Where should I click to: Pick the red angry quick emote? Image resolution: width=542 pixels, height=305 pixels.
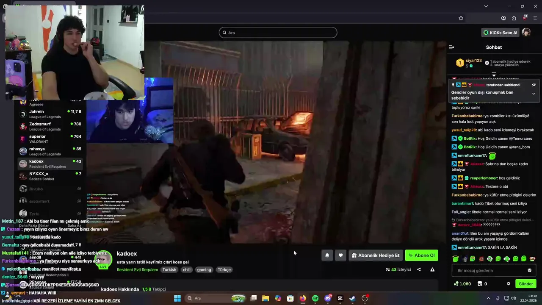pyautogui.click(x=481, y=259)
